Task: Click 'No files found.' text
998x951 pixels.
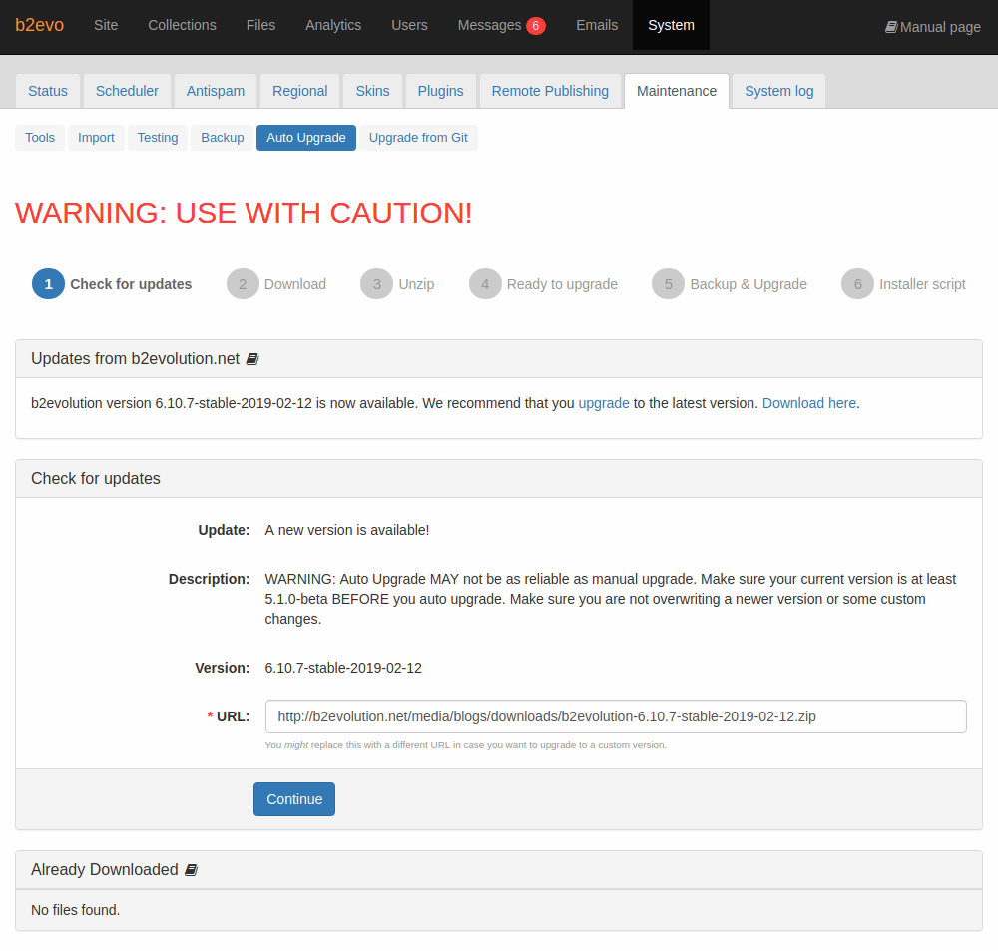Action: coord(75,910)
